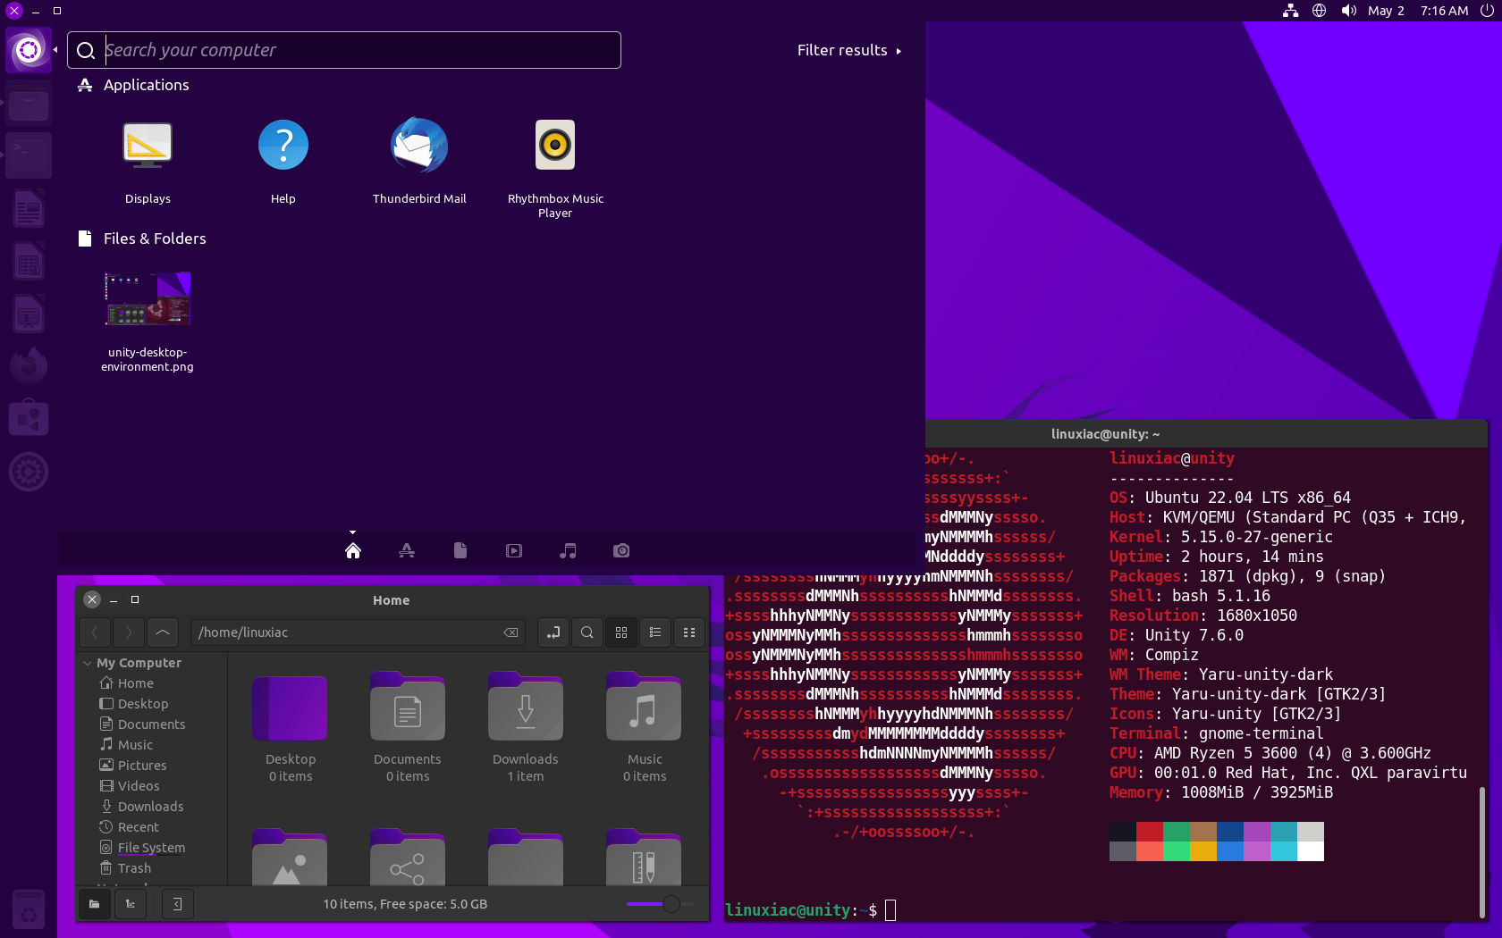Viewport: 1502px width, 938px height.
Task: Click the Ubuntu Dash button in launcher
Action: pos(29,50)
